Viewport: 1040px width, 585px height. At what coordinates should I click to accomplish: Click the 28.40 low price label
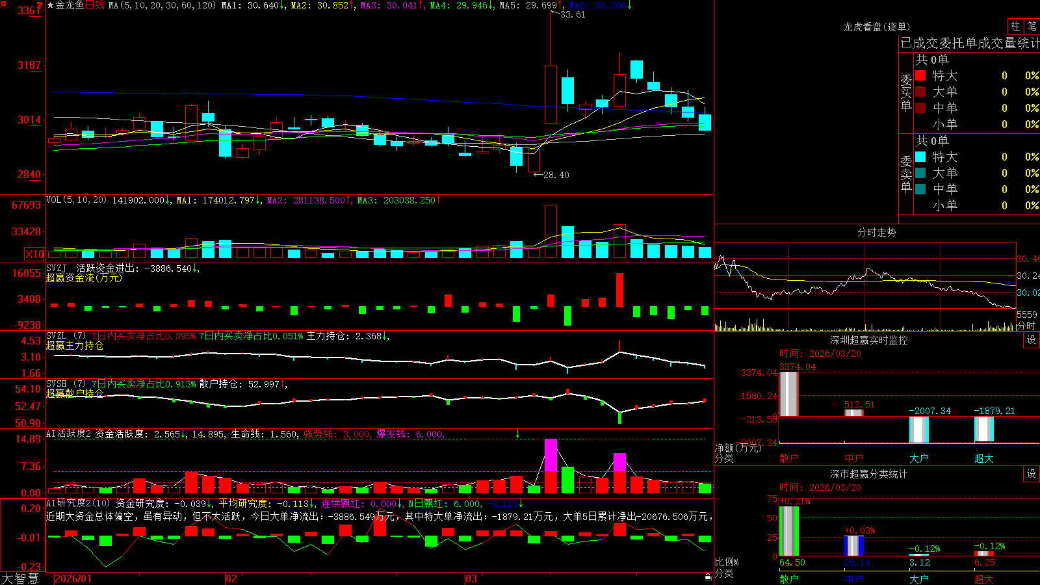(556, 175)
